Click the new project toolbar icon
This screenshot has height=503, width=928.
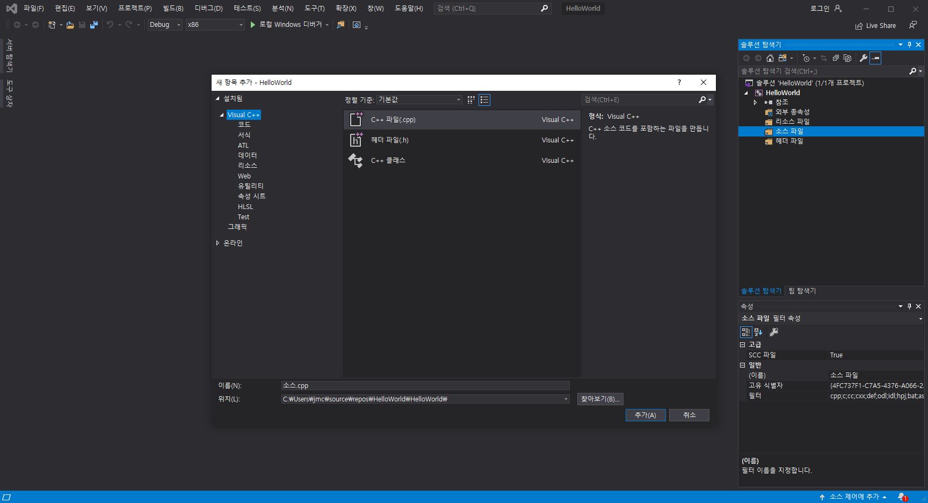coord(52,25)
